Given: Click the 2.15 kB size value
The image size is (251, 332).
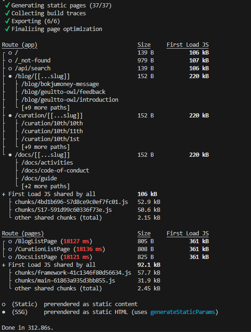Looking at the screenshot, I should [149, 218].
